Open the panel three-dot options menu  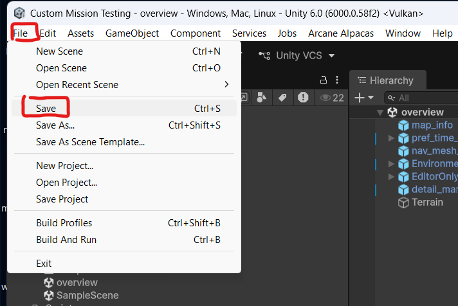coord(337,80)
